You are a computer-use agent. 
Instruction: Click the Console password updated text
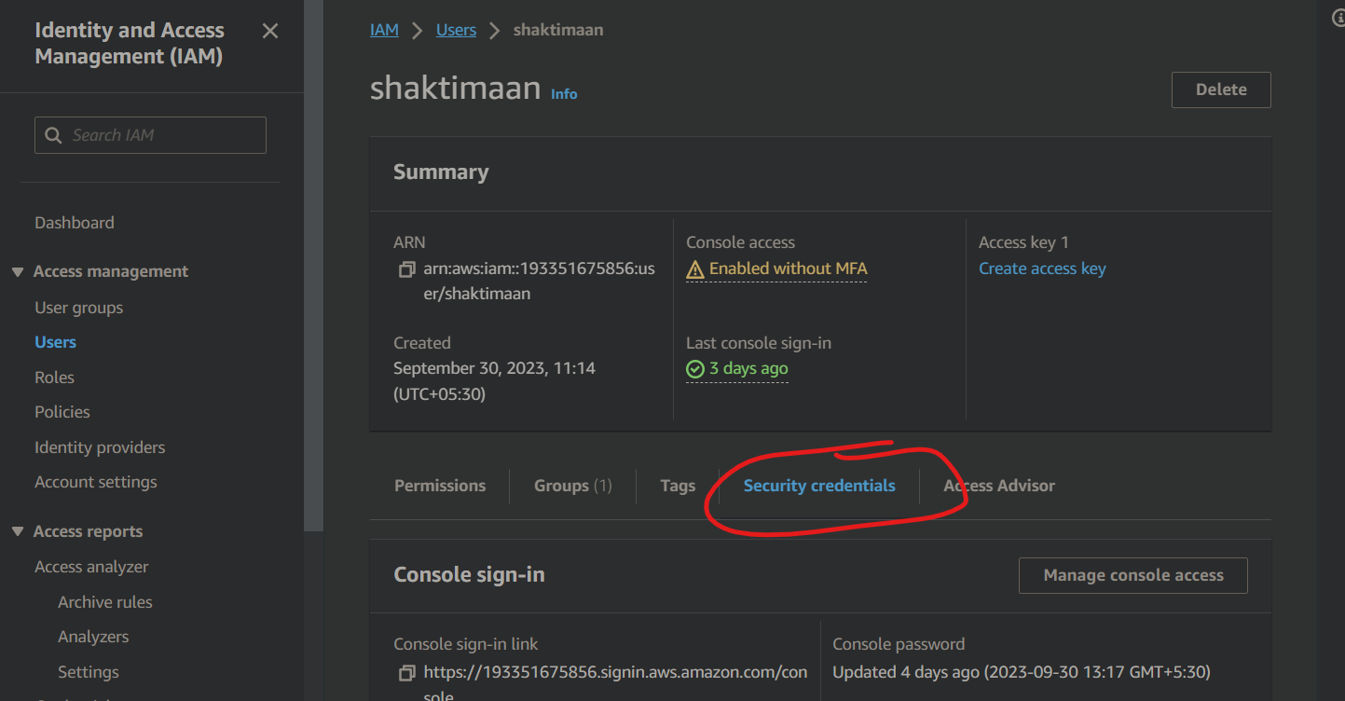1022,672
